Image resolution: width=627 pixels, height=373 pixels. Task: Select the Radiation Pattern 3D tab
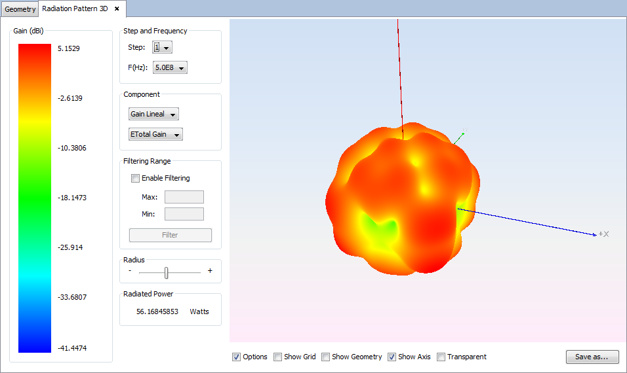coord(75,9)
